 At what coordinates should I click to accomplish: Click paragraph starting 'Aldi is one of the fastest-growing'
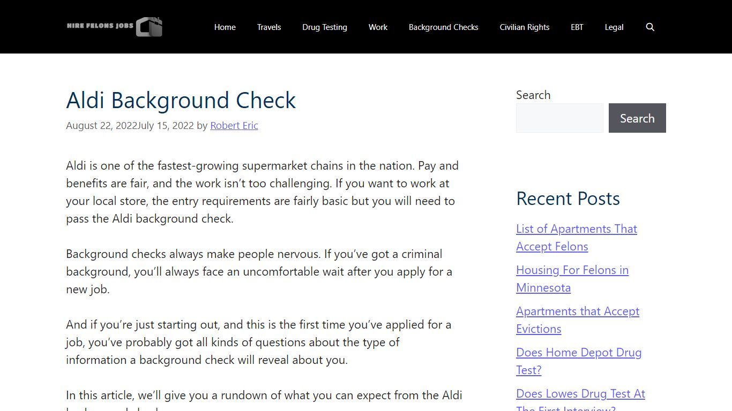[x=263, y=192]
